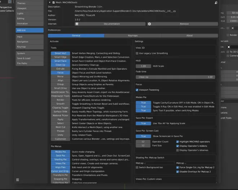
Task: Toggle the Modes Pie menu
Action: 60,152
